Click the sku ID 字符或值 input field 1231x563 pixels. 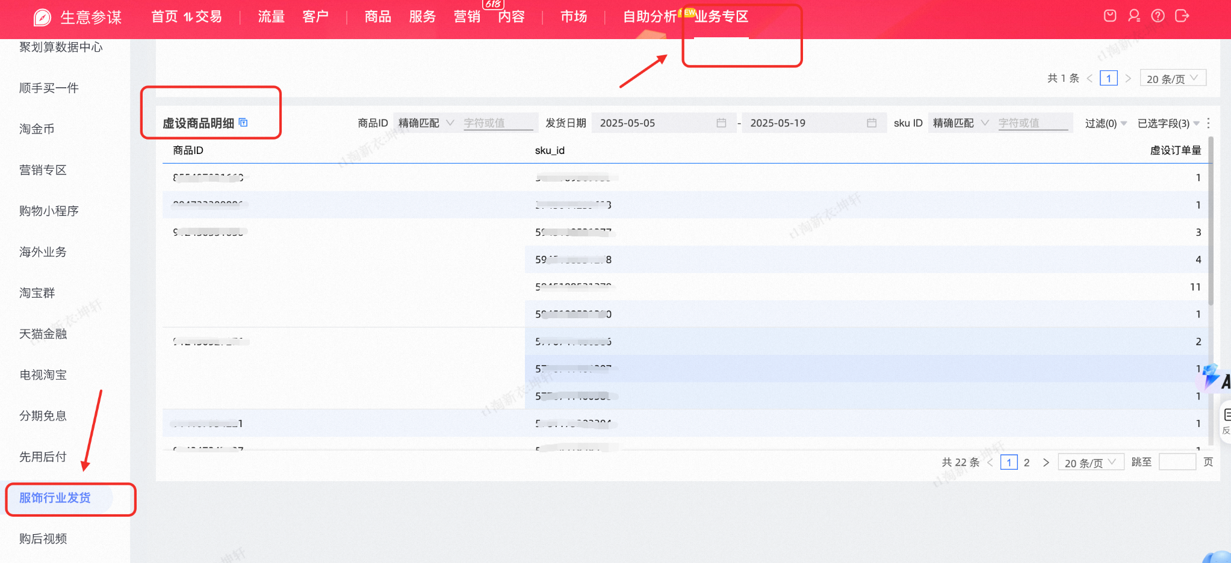click(x=1034, y=123)
